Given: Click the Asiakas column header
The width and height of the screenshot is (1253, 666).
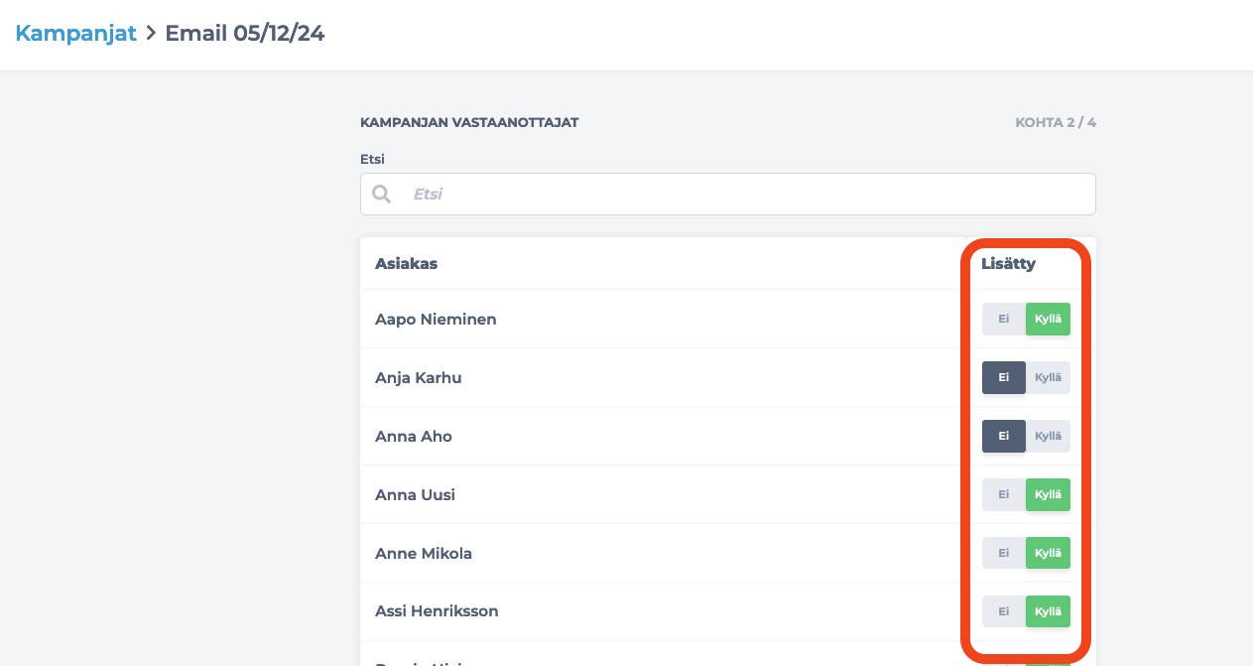Looking at the screenshot, I should click(406, 264).
